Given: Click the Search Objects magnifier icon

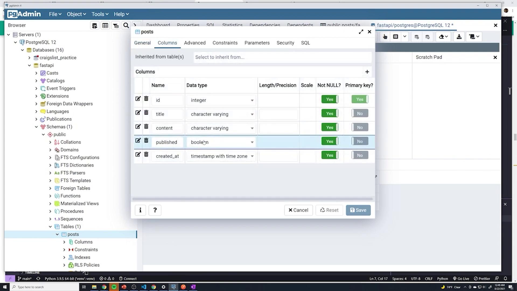Looking at the screenshot, I should coord(126,26).
